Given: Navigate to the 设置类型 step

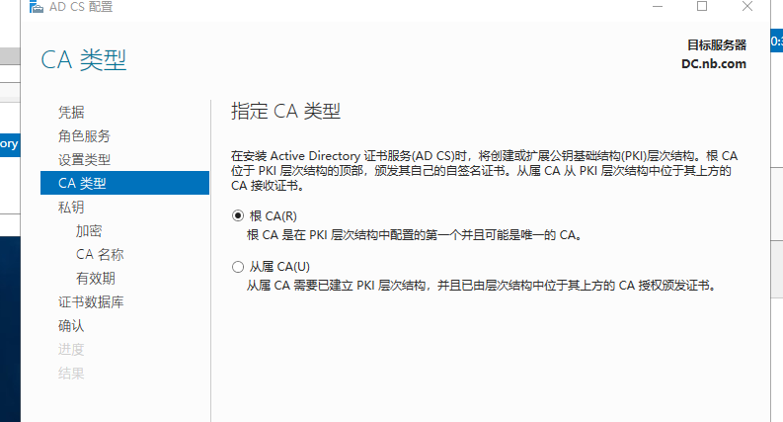Looking at the screenshot, I should 84,159.
